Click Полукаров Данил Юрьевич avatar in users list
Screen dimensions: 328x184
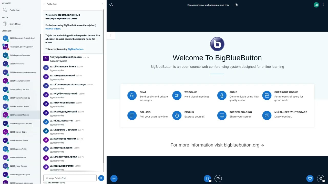point(5,47)
